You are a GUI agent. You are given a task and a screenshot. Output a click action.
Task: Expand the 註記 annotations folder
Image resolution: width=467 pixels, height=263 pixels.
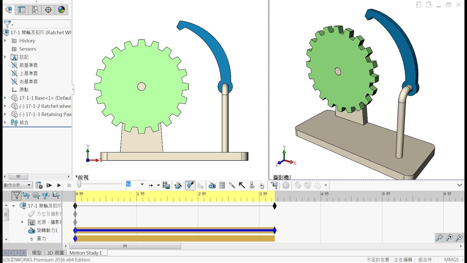pos(5,57)
